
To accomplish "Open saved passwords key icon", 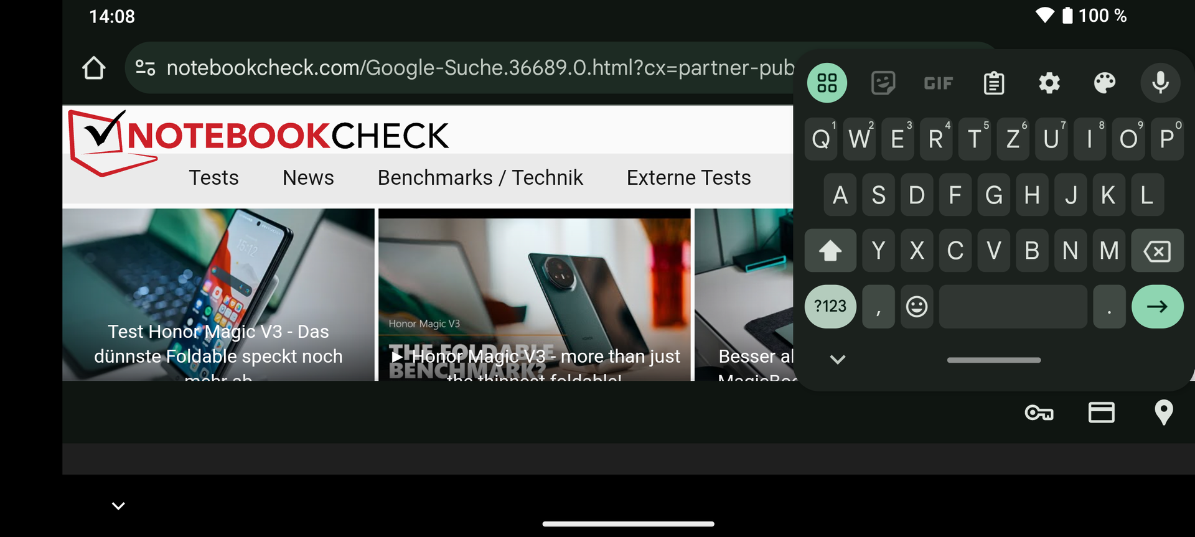I will (1039, 413).
